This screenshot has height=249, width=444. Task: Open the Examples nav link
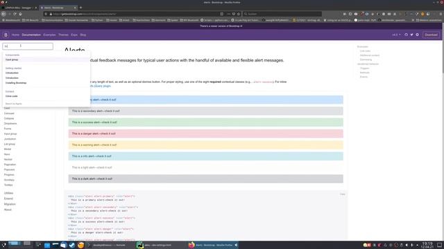pyautogui.click(x=49, y=35)
